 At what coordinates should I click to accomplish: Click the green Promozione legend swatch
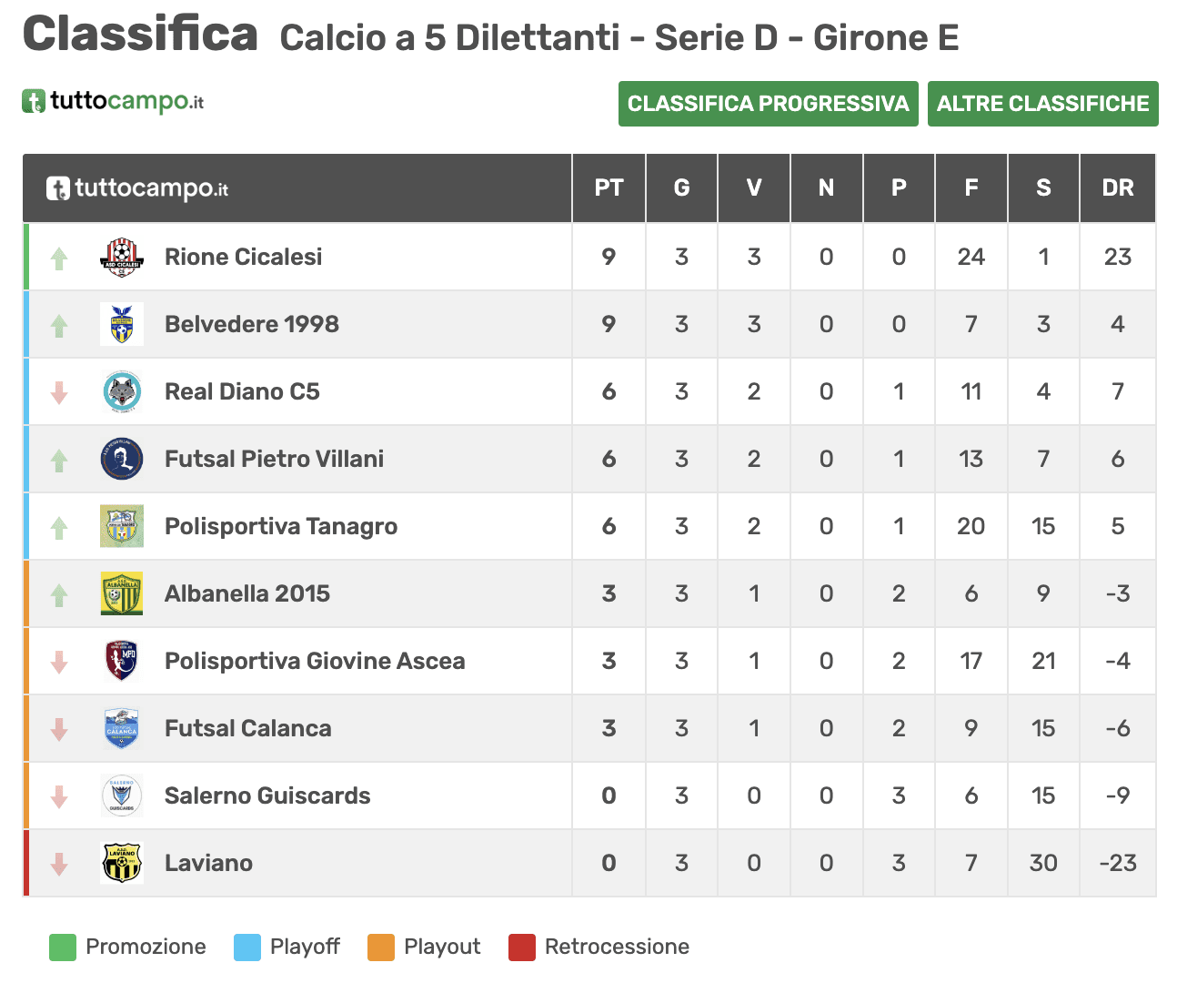[x=63, y=948]
